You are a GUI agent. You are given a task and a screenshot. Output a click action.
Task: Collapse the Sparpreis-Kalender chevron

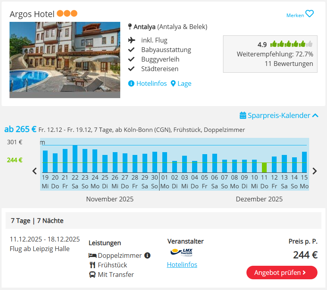pyautogui.click(x=315, y=116)
